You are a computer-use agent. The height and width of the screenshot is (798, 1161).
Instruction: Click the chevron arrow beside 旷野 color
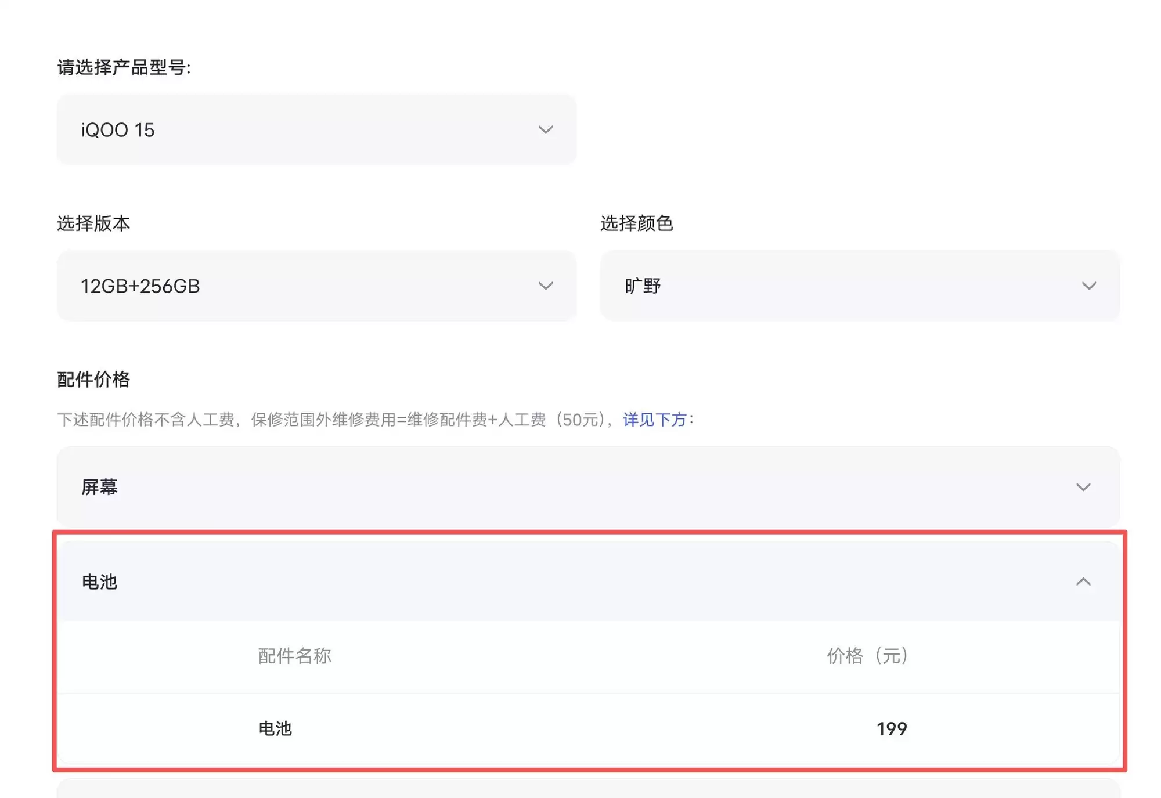coord(1089,286)
